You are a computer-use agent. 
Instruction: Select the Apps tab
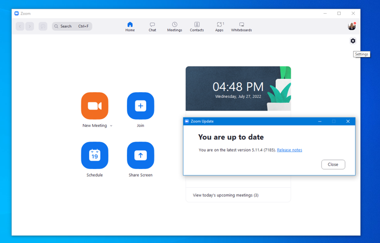(x=219, y=26)
